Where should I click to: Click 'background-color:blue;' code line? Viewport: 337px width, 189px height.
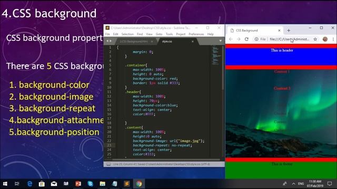click(x=155, y=105)
